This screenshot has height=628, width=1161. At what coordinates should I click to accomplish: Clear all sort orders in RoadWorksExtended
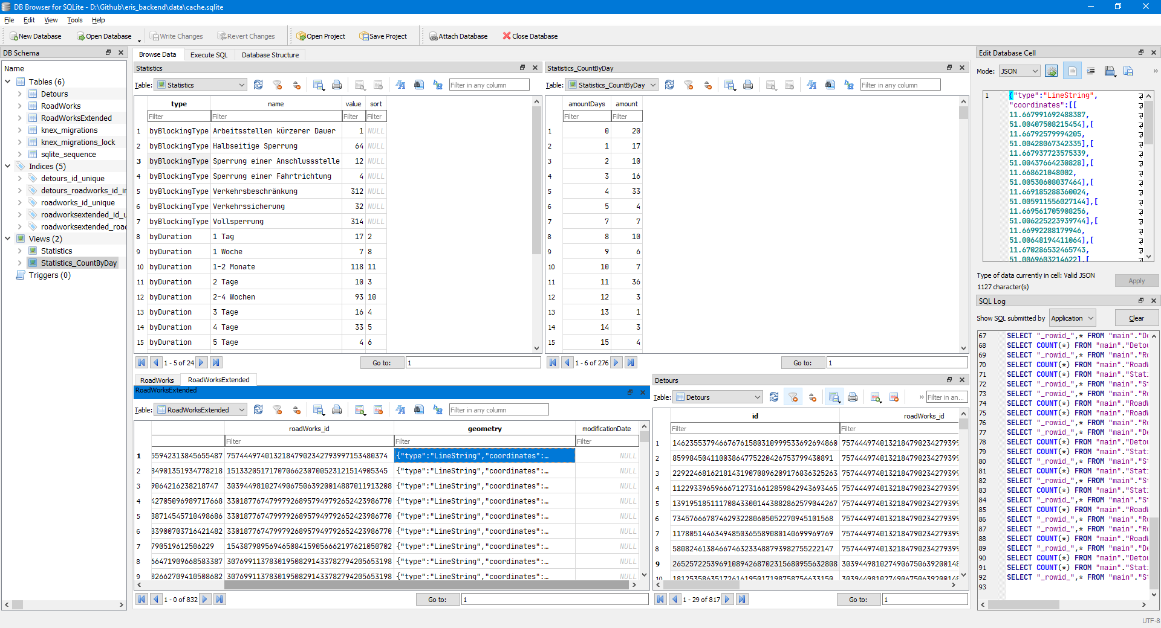tap(297, 409)
